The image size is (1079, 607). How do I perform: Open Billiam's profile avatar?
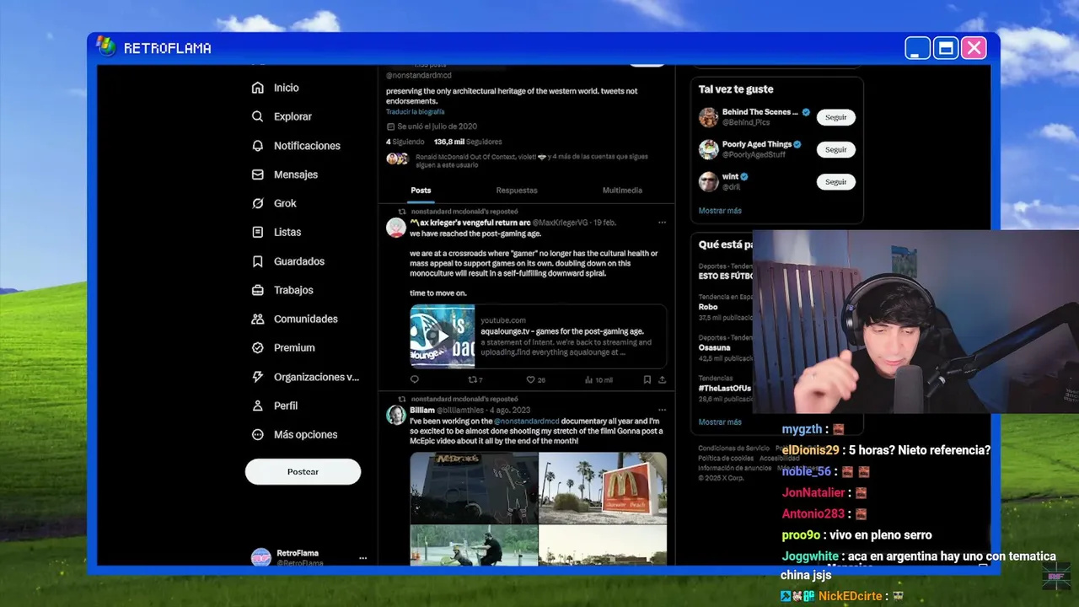coord(396,415)
